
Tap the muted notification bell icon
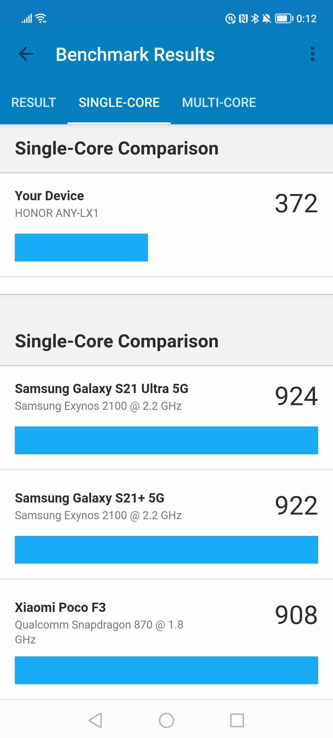pos(266,19)
